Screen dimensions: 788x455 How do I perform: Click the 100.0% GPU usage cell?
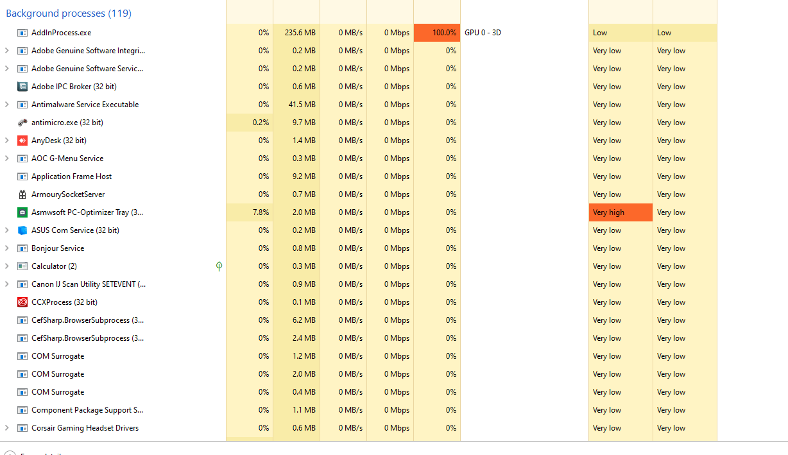click(x=437, y=33)
